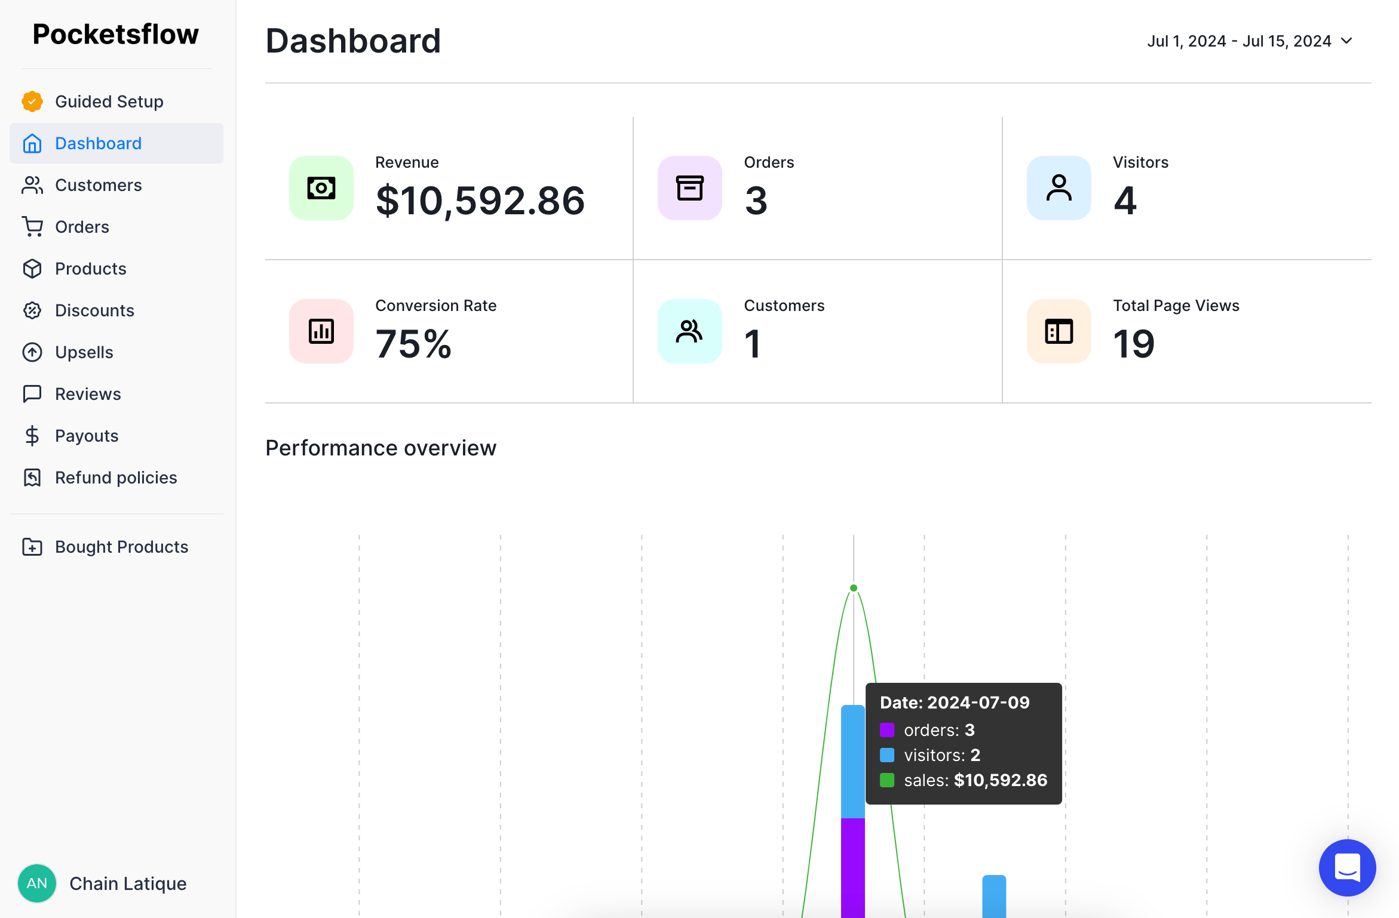Expand the Jul 1 - Jul 15 date range dropdown
1399x918 pixels.
coord(1250,41)
